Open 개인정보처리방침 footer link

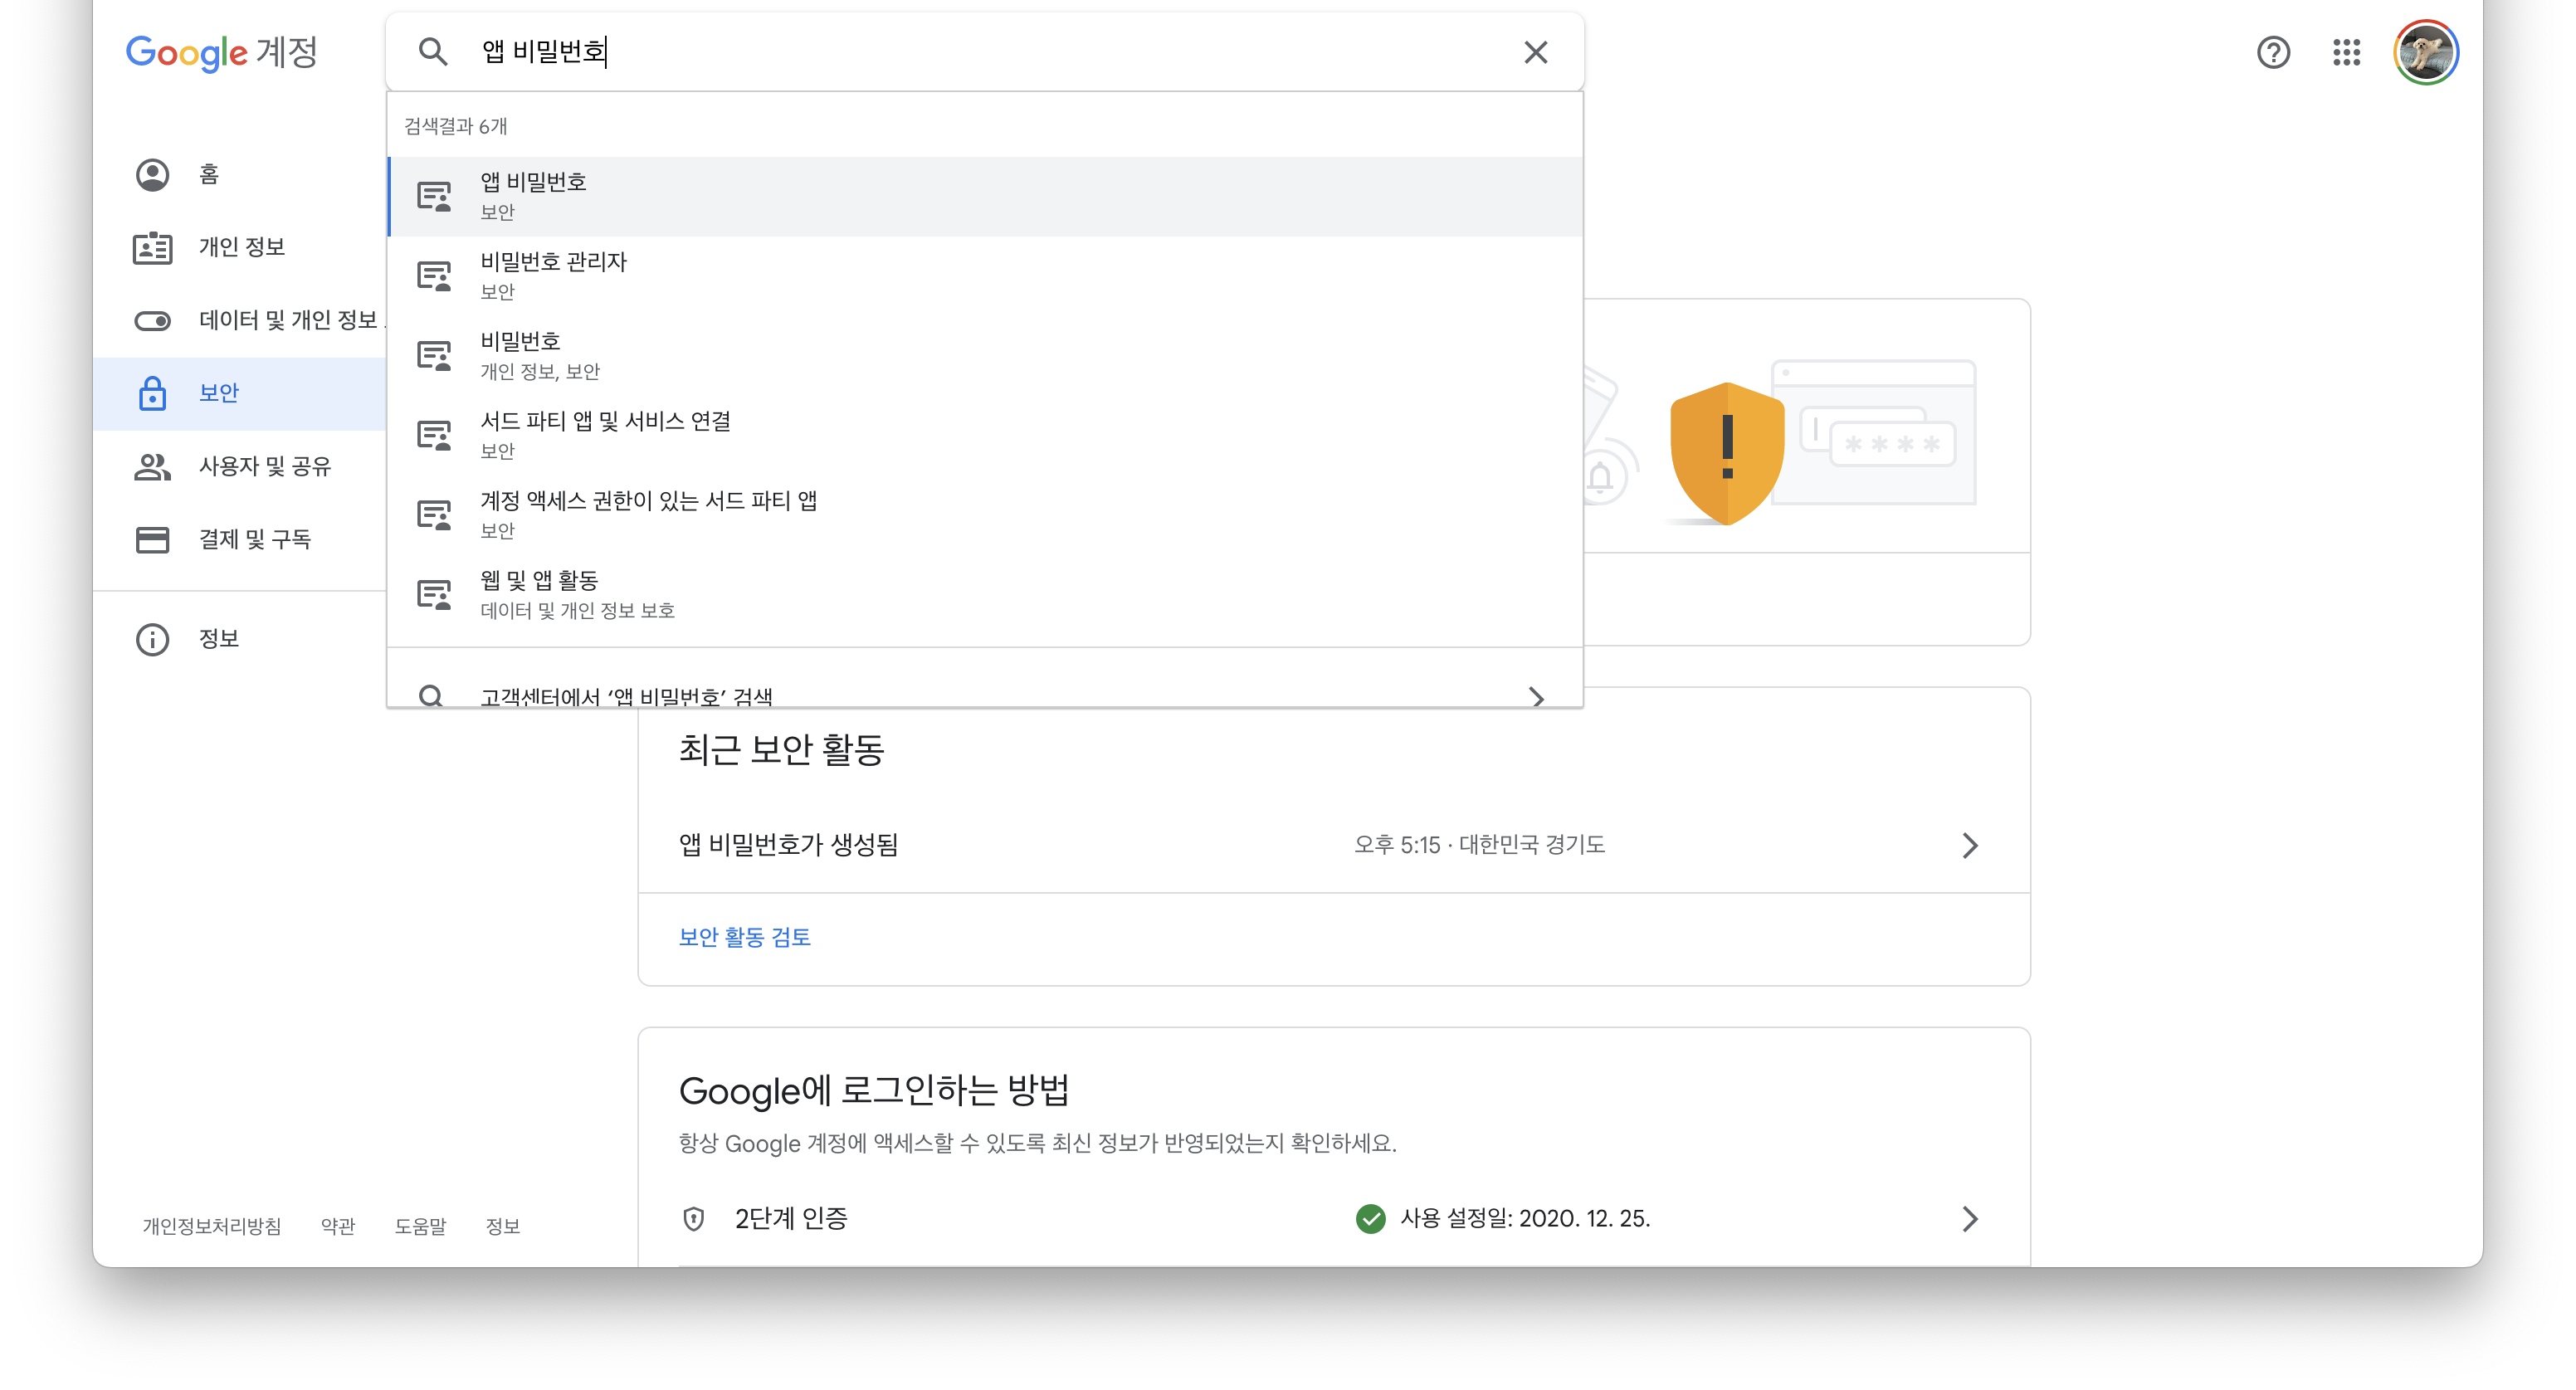pos(212,1226)
